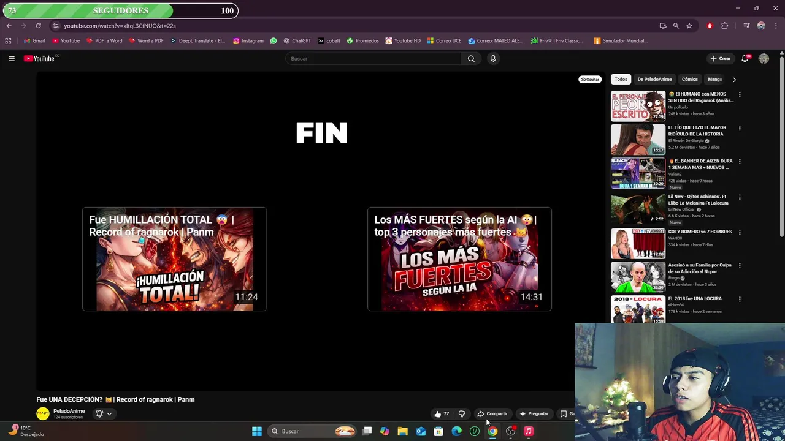Open the Chrome apps grid in bookmarks
This screenshot has width=785, height=441.
8,41
